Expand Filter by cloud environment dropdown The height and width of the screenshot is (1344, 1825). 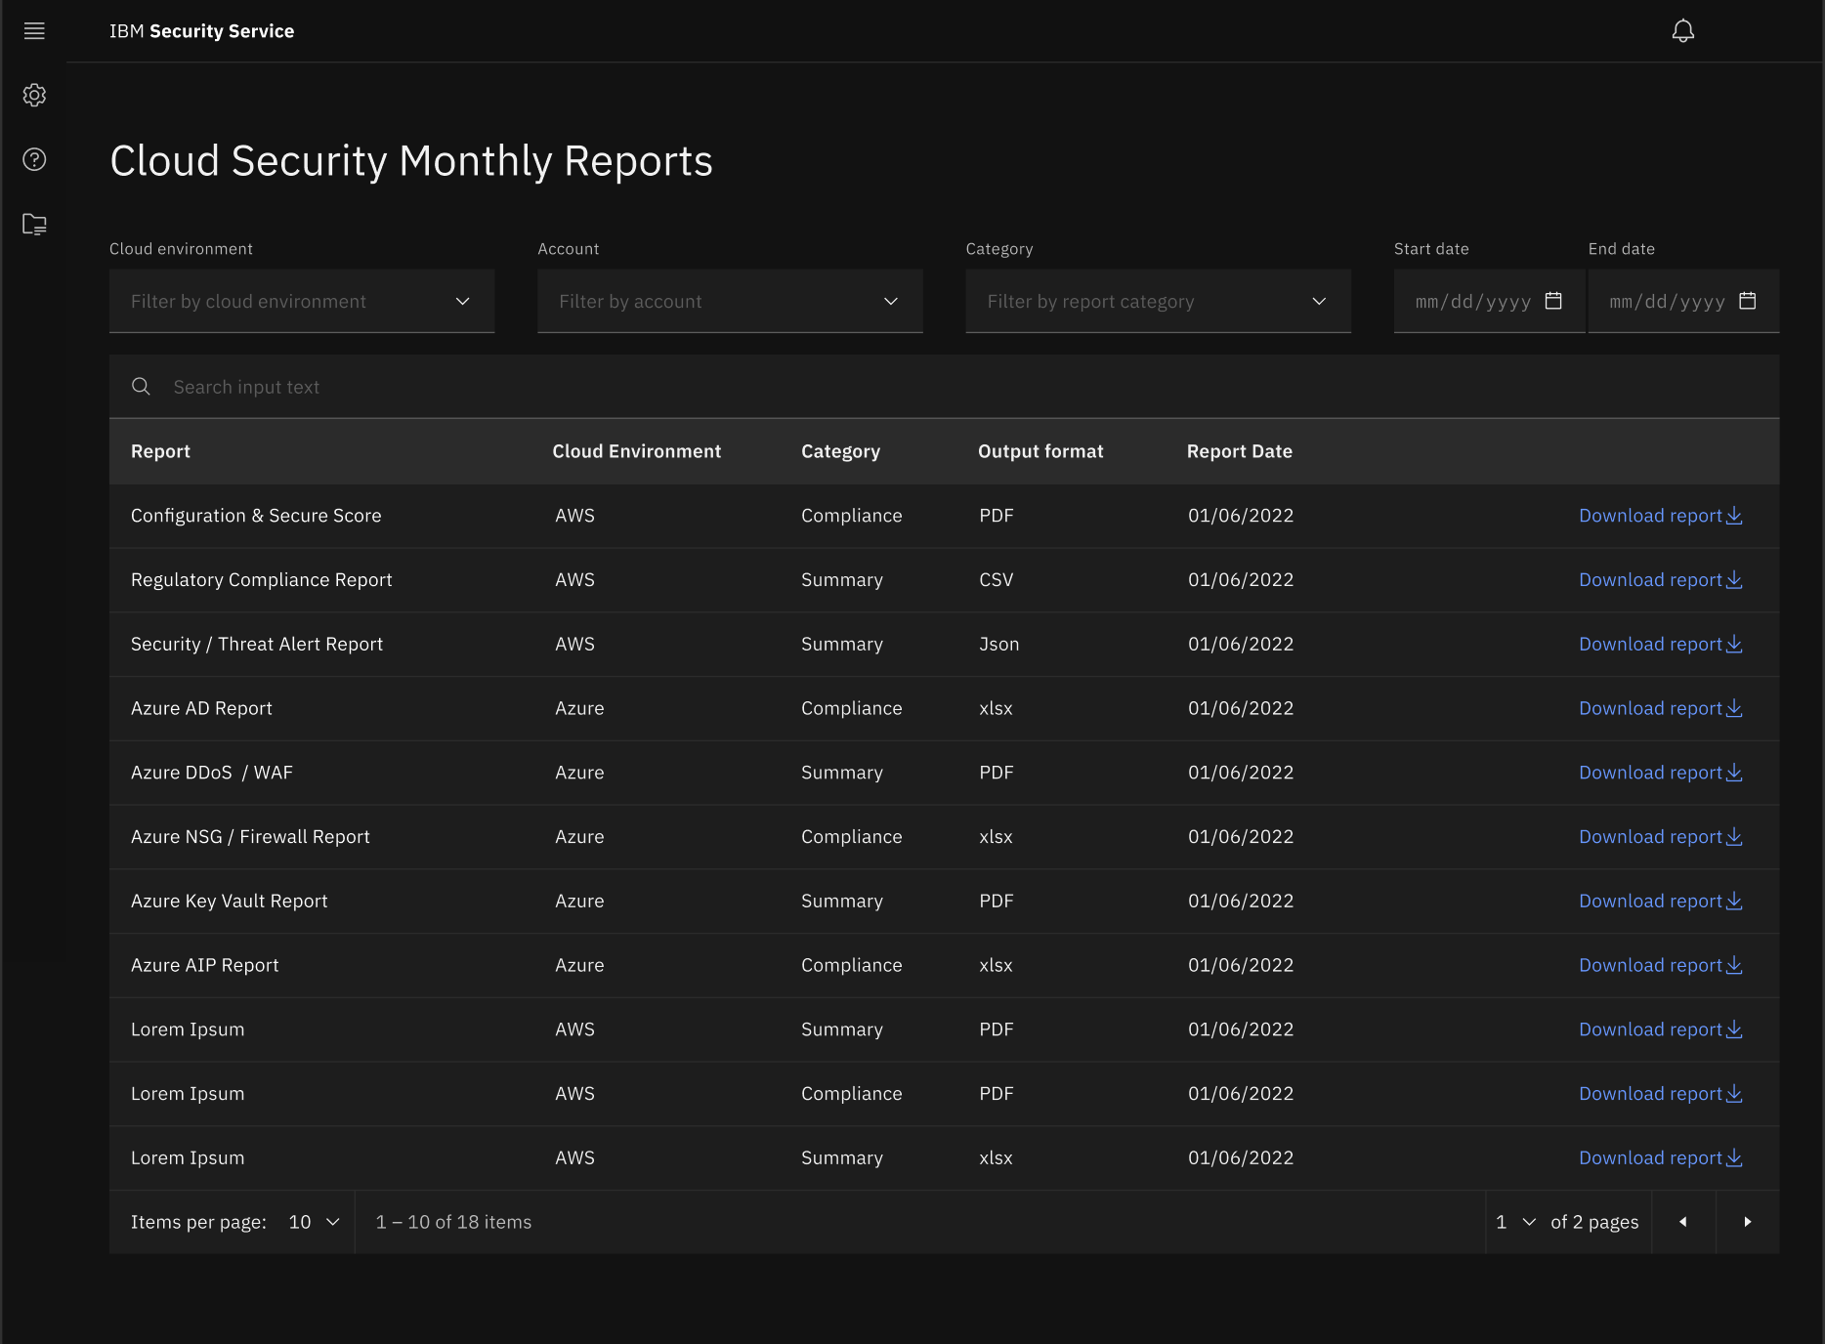click(x=302, y=301)
